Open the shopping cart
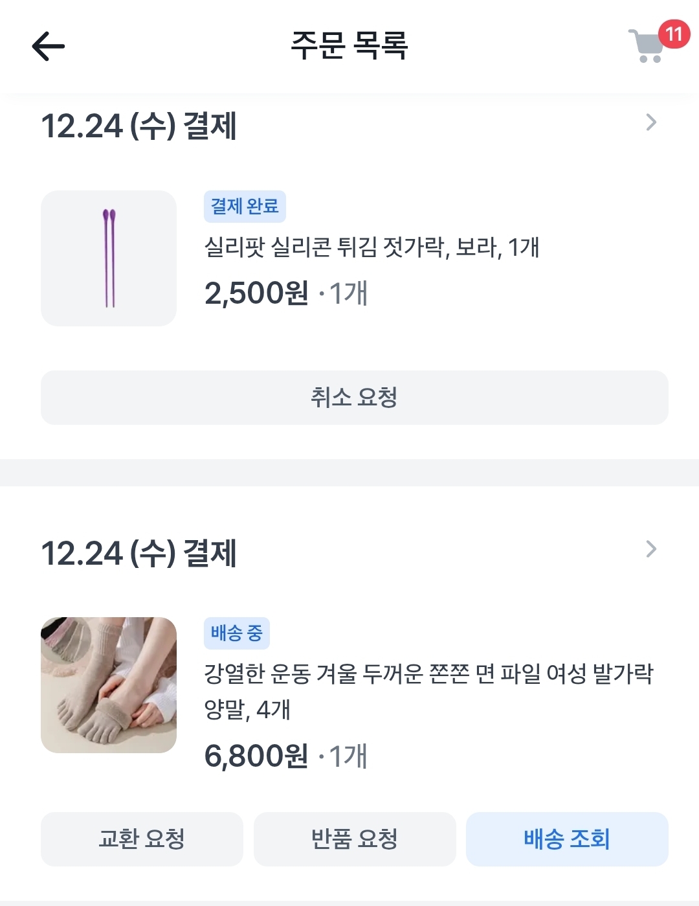The width and height of the screenshot is (699, 906). (x=646, y=47)
